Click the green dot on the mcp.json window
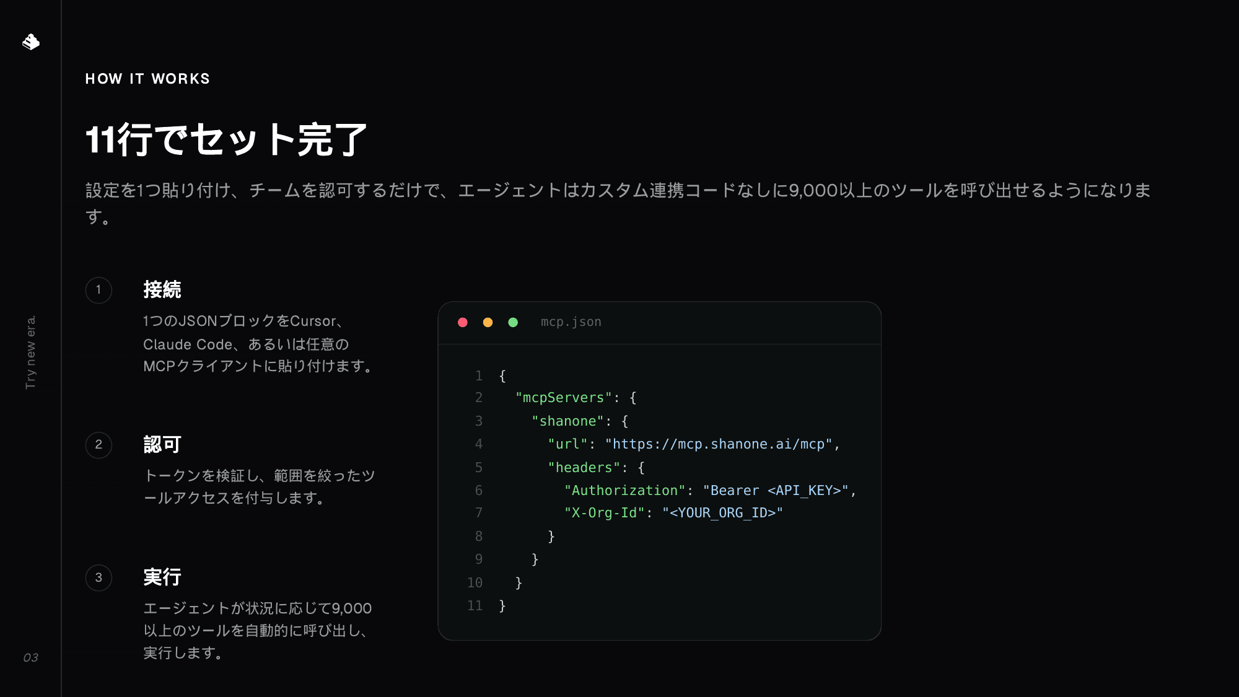Viewport: 1239px width, 697px height. click(x=513, y=322)
